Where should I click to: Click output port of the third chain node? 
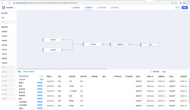(129, 44)
